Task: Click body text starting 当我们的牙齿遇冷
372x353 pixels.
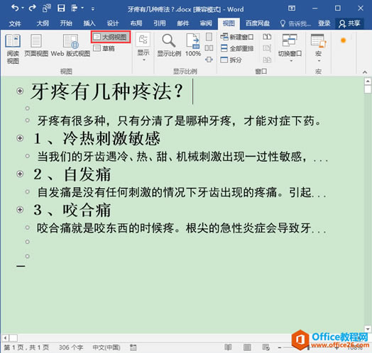Action: [182, 157]
